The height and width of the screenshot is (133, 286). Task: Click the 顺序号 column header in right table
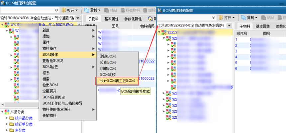(242, 34)
